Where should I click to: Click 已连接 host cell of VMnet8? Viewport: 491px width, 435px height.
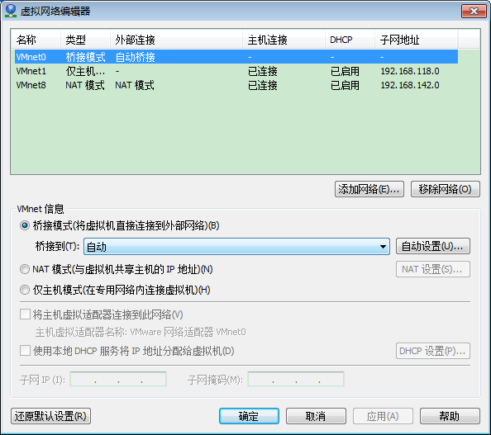(263, 85)
